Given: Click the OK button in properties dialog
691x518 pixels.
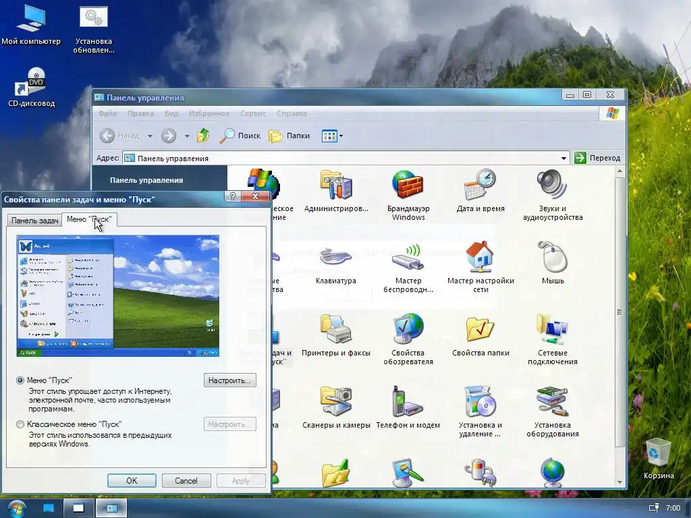Looking at the screenshot, I should coord(132,480).
